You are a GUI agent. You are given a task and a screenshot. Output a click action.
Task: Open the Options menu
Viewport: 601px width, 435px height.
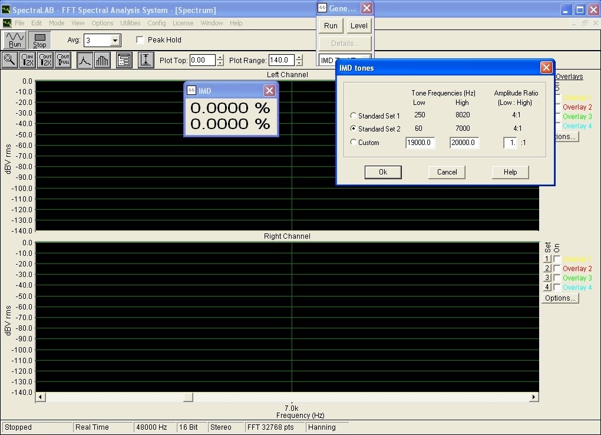pyautogui.click(x=103, y=23)
